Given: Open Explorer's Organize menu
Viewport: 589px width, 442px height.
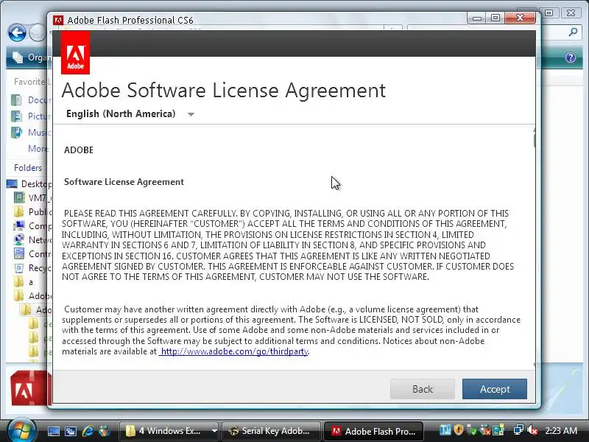Looking at the screenshot, I should point(31,57).
